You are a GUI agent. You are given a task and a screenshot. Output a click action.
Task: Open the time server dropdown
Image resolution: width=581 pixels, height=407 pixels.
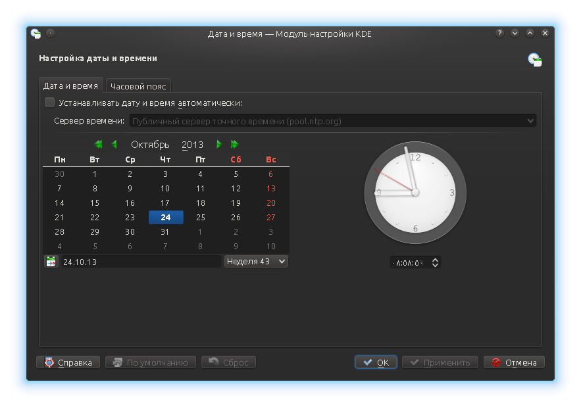pyautogui.click(x=332, y=121)
